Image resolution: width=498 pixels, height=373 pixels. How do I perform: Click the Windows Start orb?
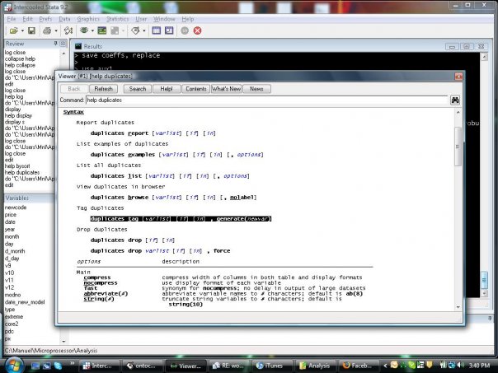click(13, 365)
